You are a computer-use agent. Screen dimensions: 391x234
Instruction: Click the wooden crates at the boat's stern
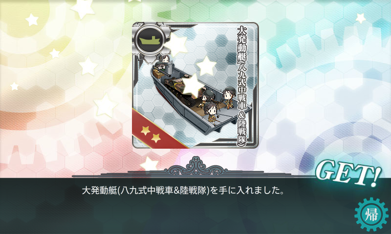(158, 73)
